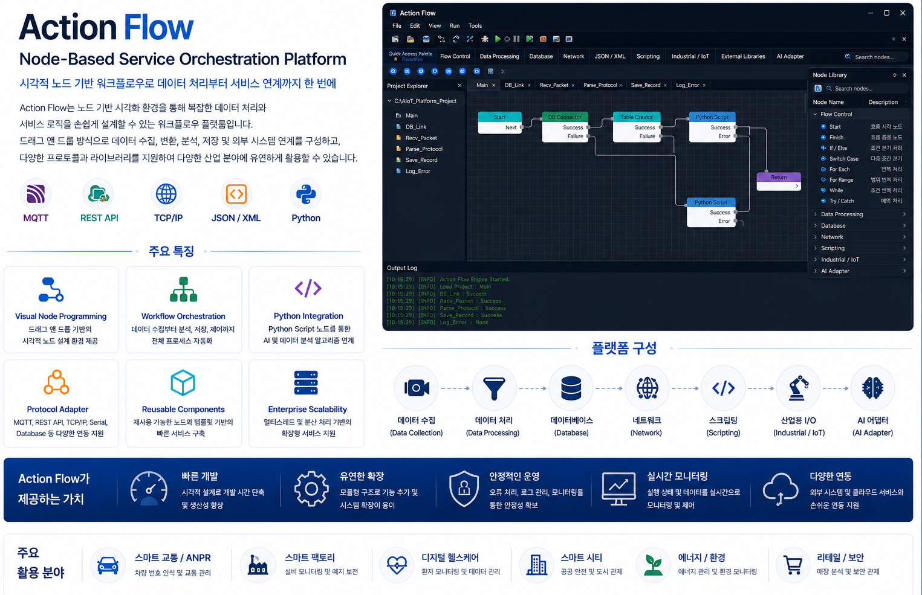Click the Search nodes field in the palette bar
This screenshot has width=922, height=595.
[x=877, y=57]
